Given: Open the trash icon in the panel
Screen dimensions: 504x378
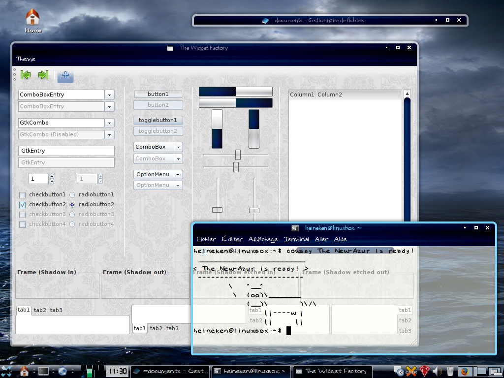Looking at the screenshot, I should click(x=450, y=372).
